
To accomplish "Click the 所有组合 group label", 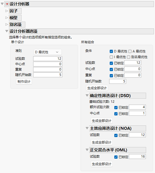I will (x=88, y=42).
